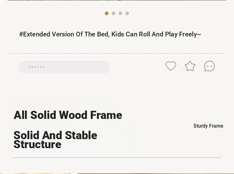Click the divider line below the caption
Screen dimensions: 234x174
[x=117, y=53]
